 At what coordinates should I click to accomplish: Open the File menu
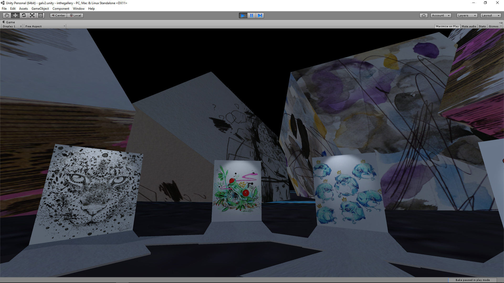click(4, 9)
